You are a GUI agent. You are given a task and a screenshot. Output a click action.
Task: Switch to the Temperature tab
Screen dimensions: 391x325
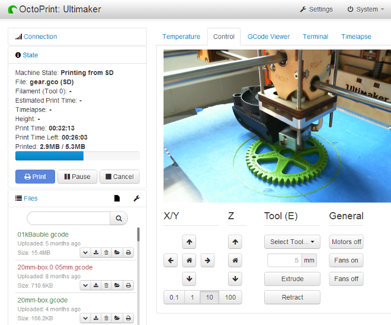point(181,37)
